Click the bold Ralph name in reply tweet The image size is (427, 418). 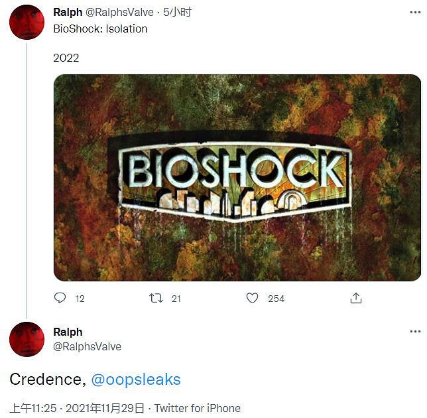click(68, 332)
